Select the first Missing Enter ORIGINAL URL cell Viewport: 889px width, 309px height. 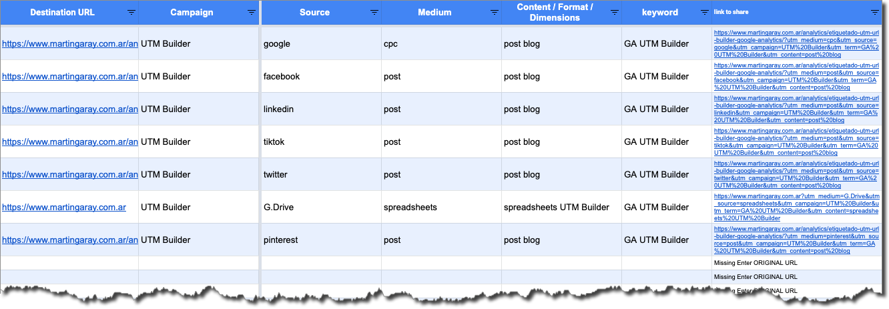pyautogui.click(x=796, y=263)
